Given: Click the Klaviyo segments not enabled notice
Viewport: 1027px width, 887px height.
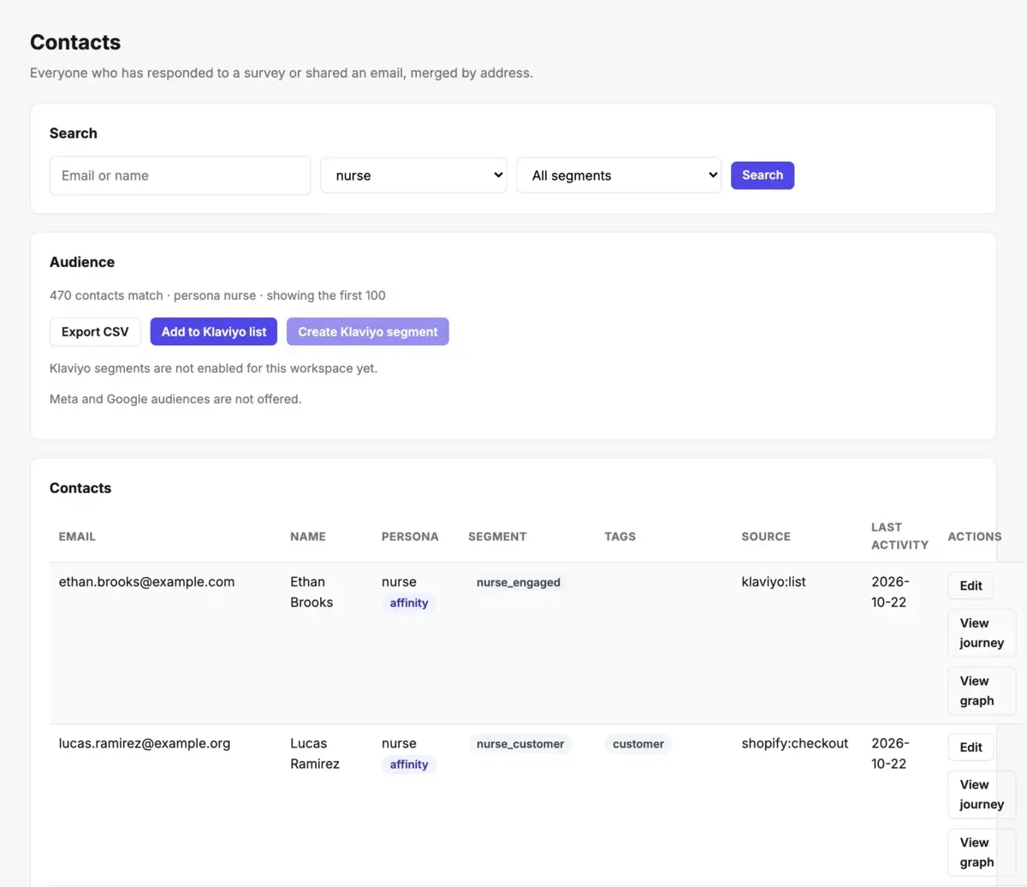Looking at the screenshot, I should [213, 368].
